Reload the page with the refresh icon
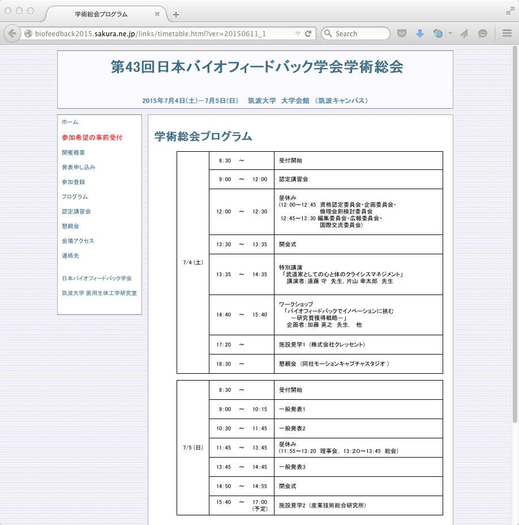This screenshot has height=525, width=519. click(308, 33)
